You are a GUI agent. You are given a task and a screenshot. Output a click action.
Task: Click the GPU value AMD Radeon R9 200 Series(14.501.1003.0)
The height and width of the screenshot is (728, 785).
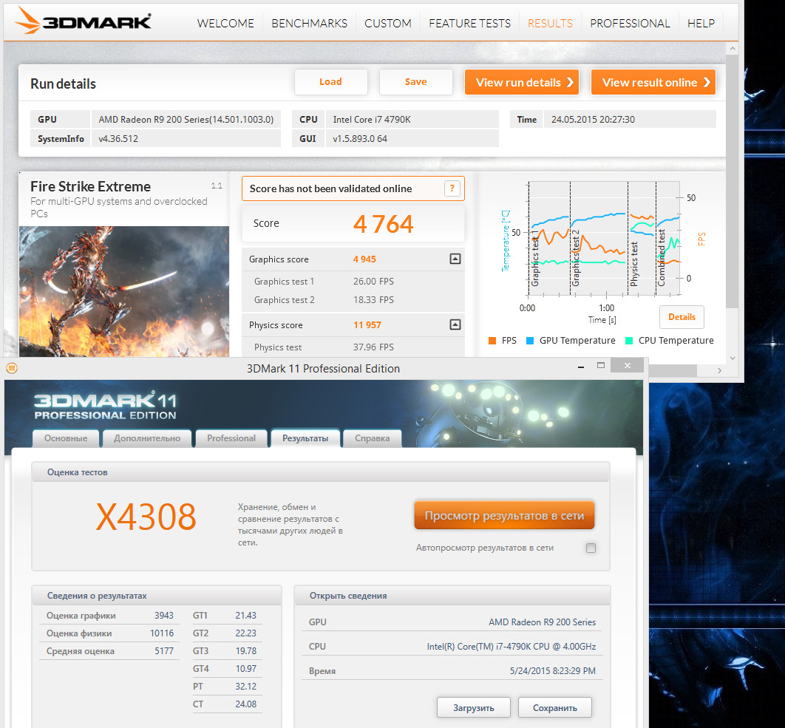186,119
